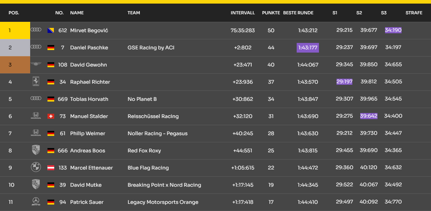Click the Ferrari logo next to Raphael Richter

36,82
